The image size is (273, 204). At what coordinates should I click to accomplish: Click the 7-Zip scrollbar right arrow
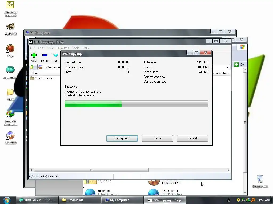pyautogui.click(x=228, y=170)
